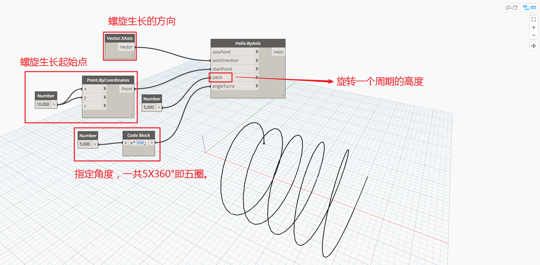Edit the x*360 code block expression
The height and width of the screenshot is (265, 540).
tap(139, 143)
